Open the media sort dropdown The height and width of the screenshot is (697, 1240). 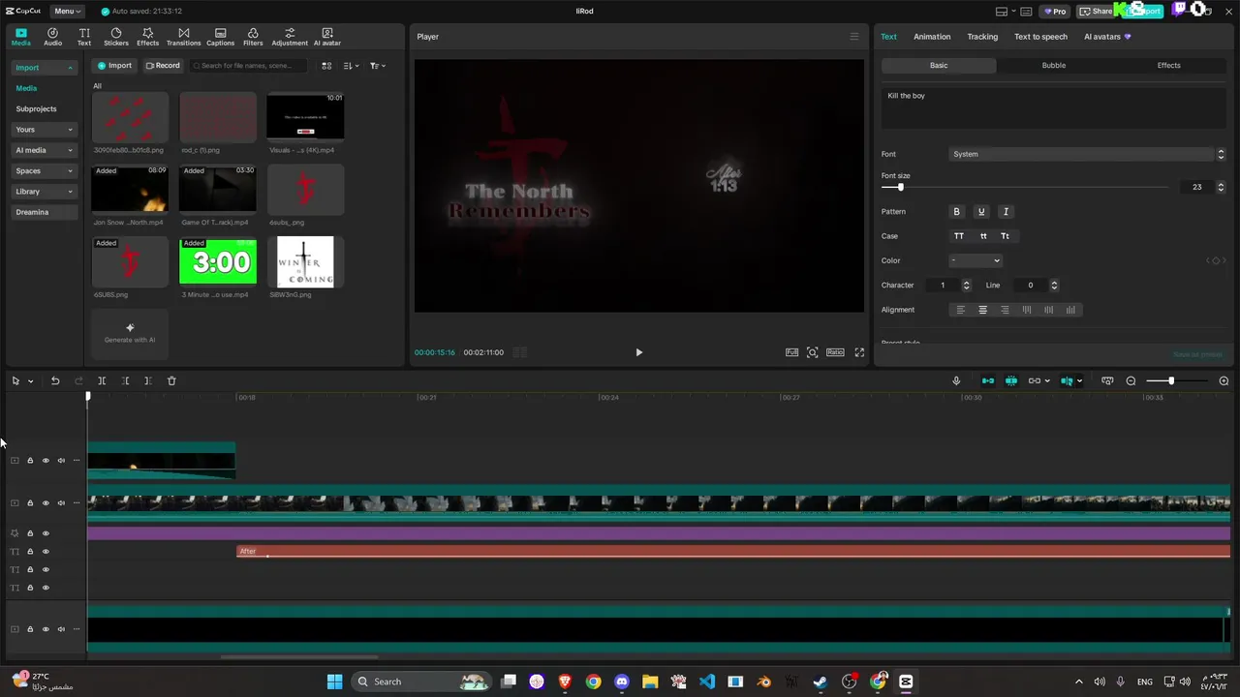pos(352,66)
